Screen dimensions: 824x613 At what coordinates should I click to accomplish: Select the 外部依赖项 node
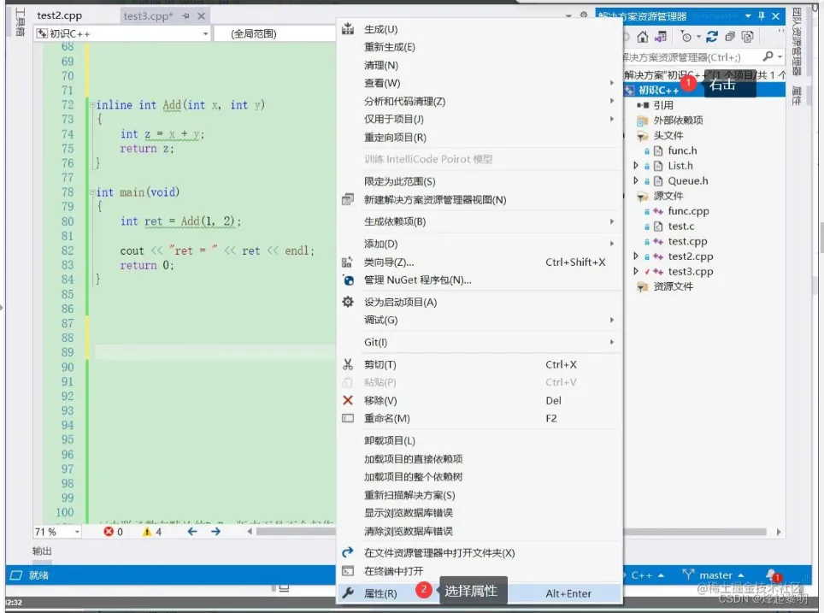678,120
